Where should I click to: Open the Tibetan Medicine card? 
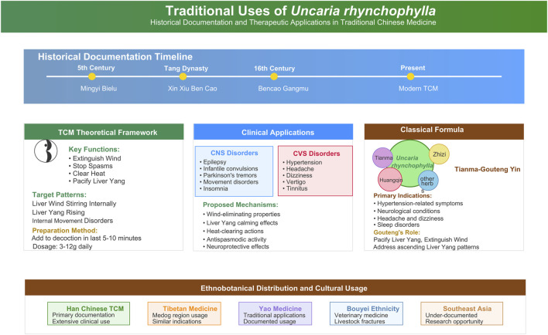(x=184, y=313)
